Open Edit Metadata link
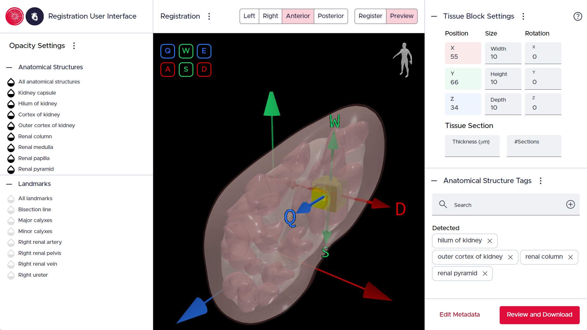Image resolution: width=587 pixels, height=330 pixels. pos(459,315)
